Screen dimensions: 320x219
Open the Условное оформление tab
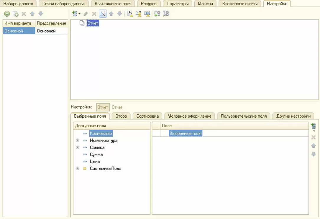pyautogui.click(x=190, y=116)
